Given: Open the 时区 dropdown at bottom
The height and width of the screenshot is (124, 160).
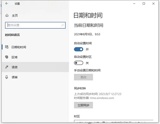Looking at the screenshot, I should (x=114, y=121).
